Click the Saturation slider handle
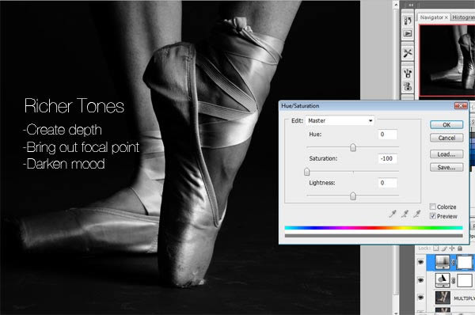Viewport: 475px width, 315px height. coord(306,172)
